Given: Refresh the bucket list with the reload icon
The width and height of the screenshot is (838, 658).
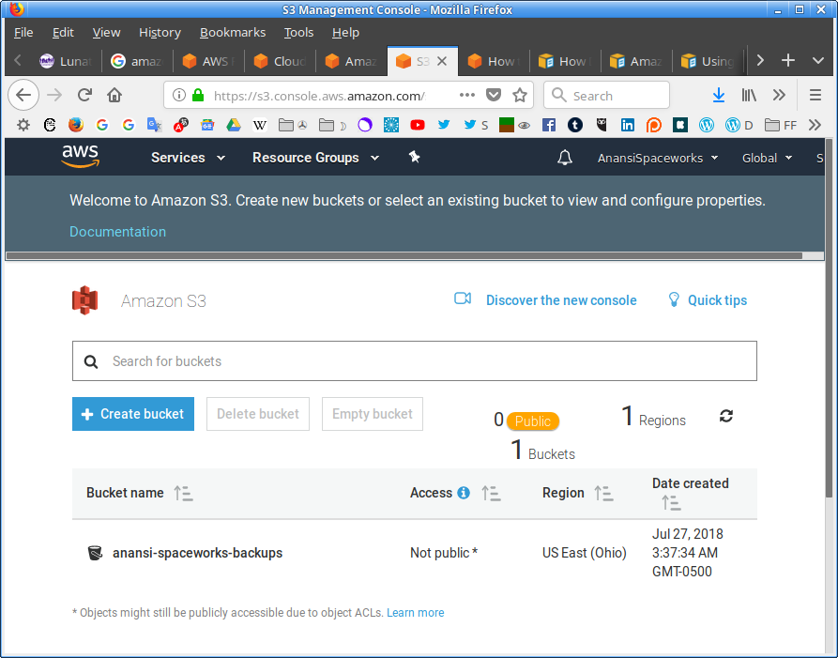Looking at the screenshot, I should (726, 416).
